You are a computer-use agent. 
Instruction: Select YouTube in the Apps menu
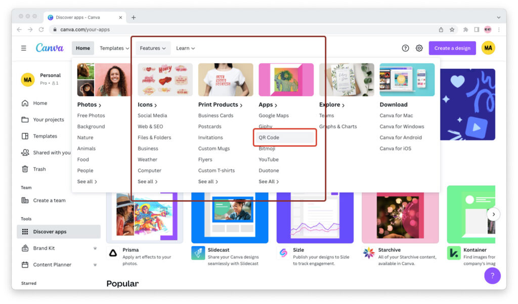(269, 160)
